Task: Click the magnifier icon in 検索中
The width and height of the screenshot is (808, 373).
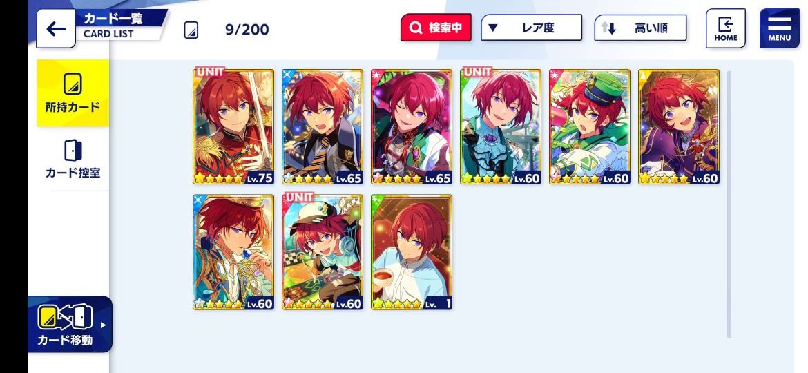Action: (x=415, y=28)
